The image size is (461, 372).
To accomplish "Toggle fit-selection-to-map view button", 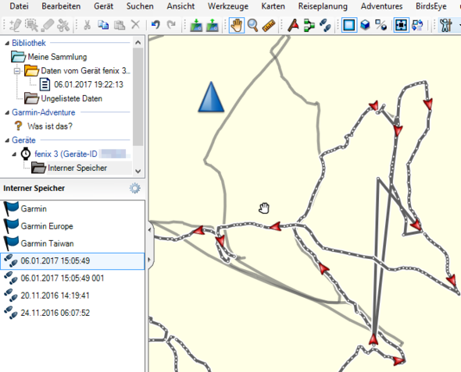I will coord(402,25).
